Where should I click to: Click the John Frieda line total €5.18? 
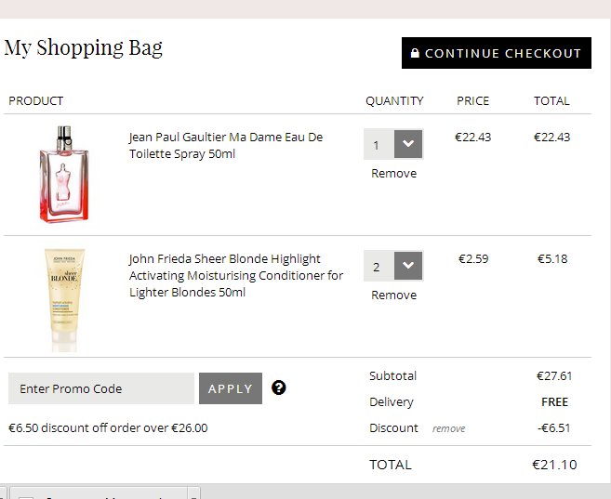[552, 259]
